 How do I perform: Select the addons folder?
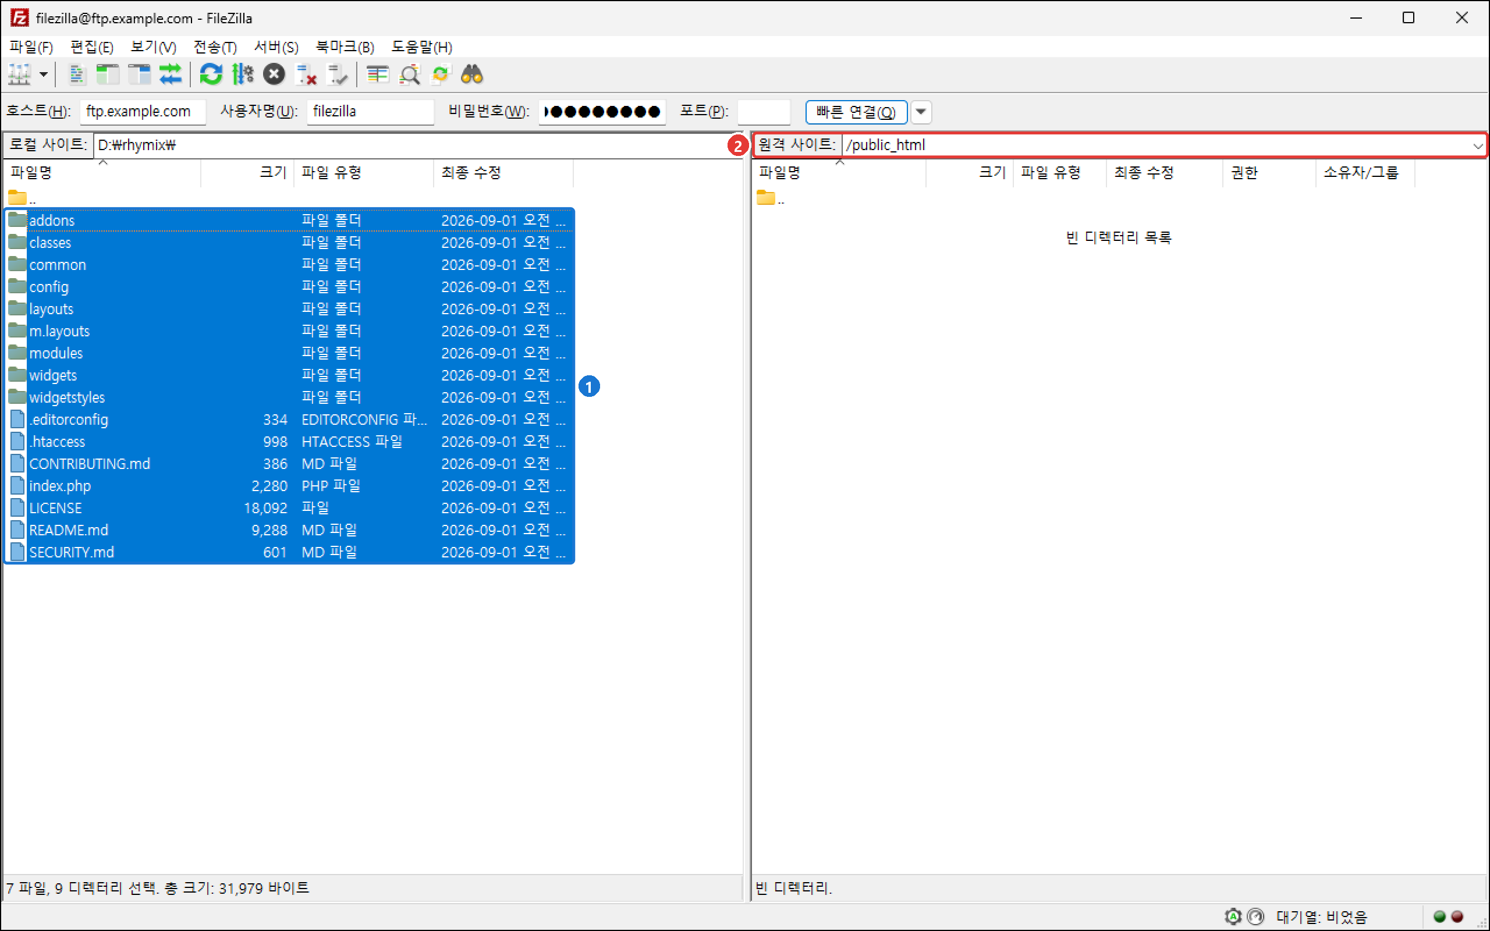point(289,221)
